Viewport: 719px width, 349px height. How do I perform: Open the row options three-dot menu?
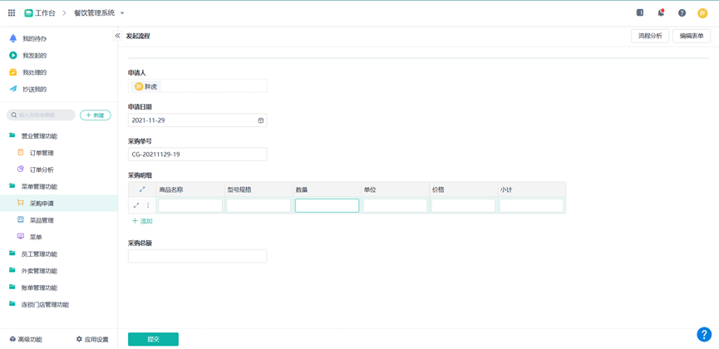(148, 205)
